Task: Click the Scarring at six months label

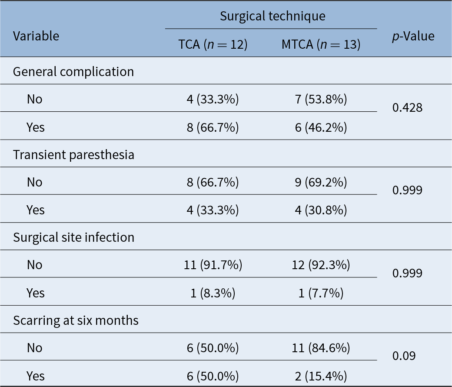Action: pyautogui.click(x=76, y=320)
